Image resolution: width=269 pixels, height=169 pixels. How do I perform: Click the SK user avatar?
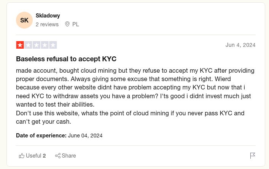24,20
